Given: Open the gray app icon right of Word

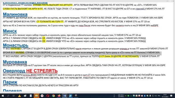Looking at the screenshot, I should click(x=76, y=96).
